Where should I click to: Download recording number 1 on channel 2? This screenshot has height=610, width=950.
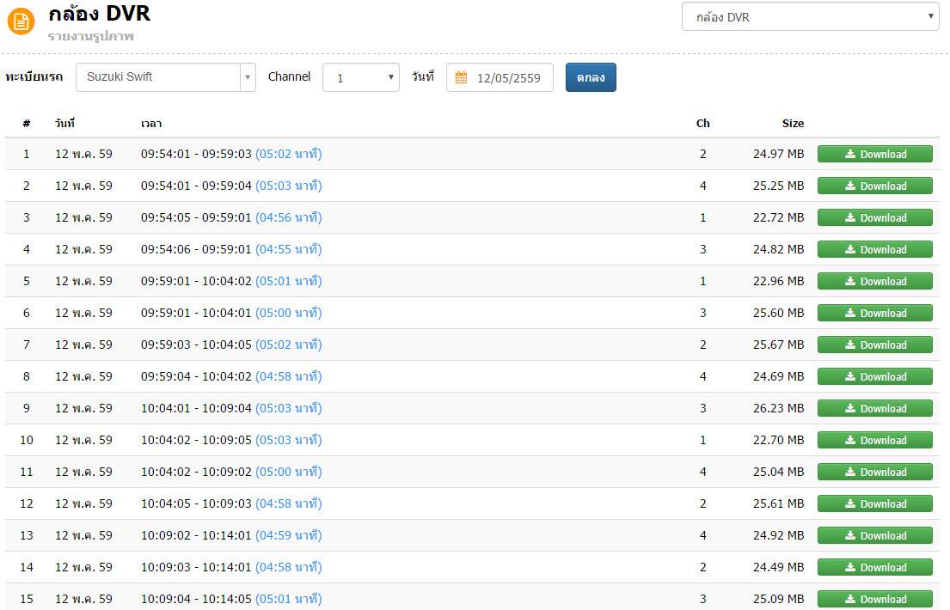tap(874, 155)
